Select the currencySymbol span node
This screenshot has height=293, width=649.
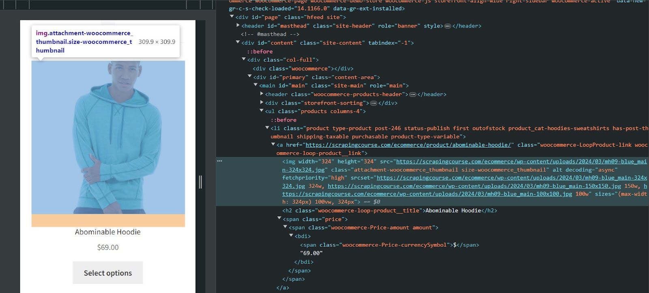coord(389,245)
